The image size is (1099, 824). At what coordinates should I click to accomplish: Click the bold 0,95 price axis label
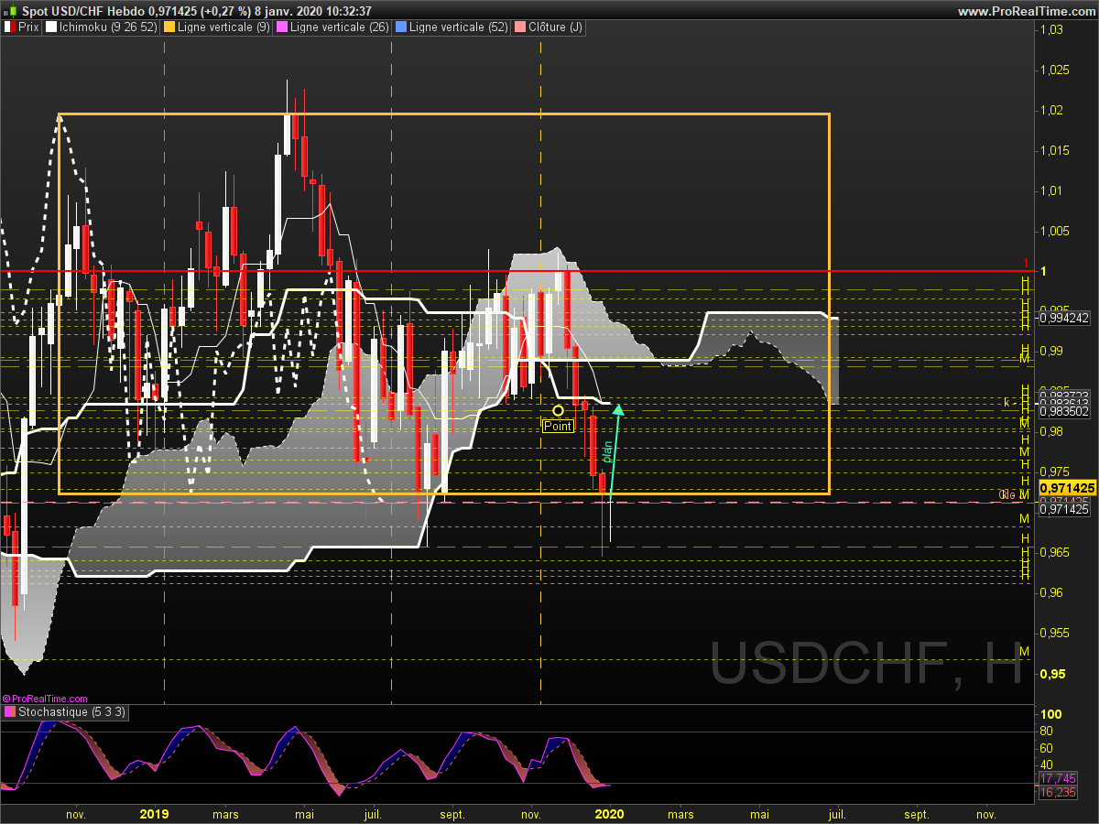(x=1053, y=674)
